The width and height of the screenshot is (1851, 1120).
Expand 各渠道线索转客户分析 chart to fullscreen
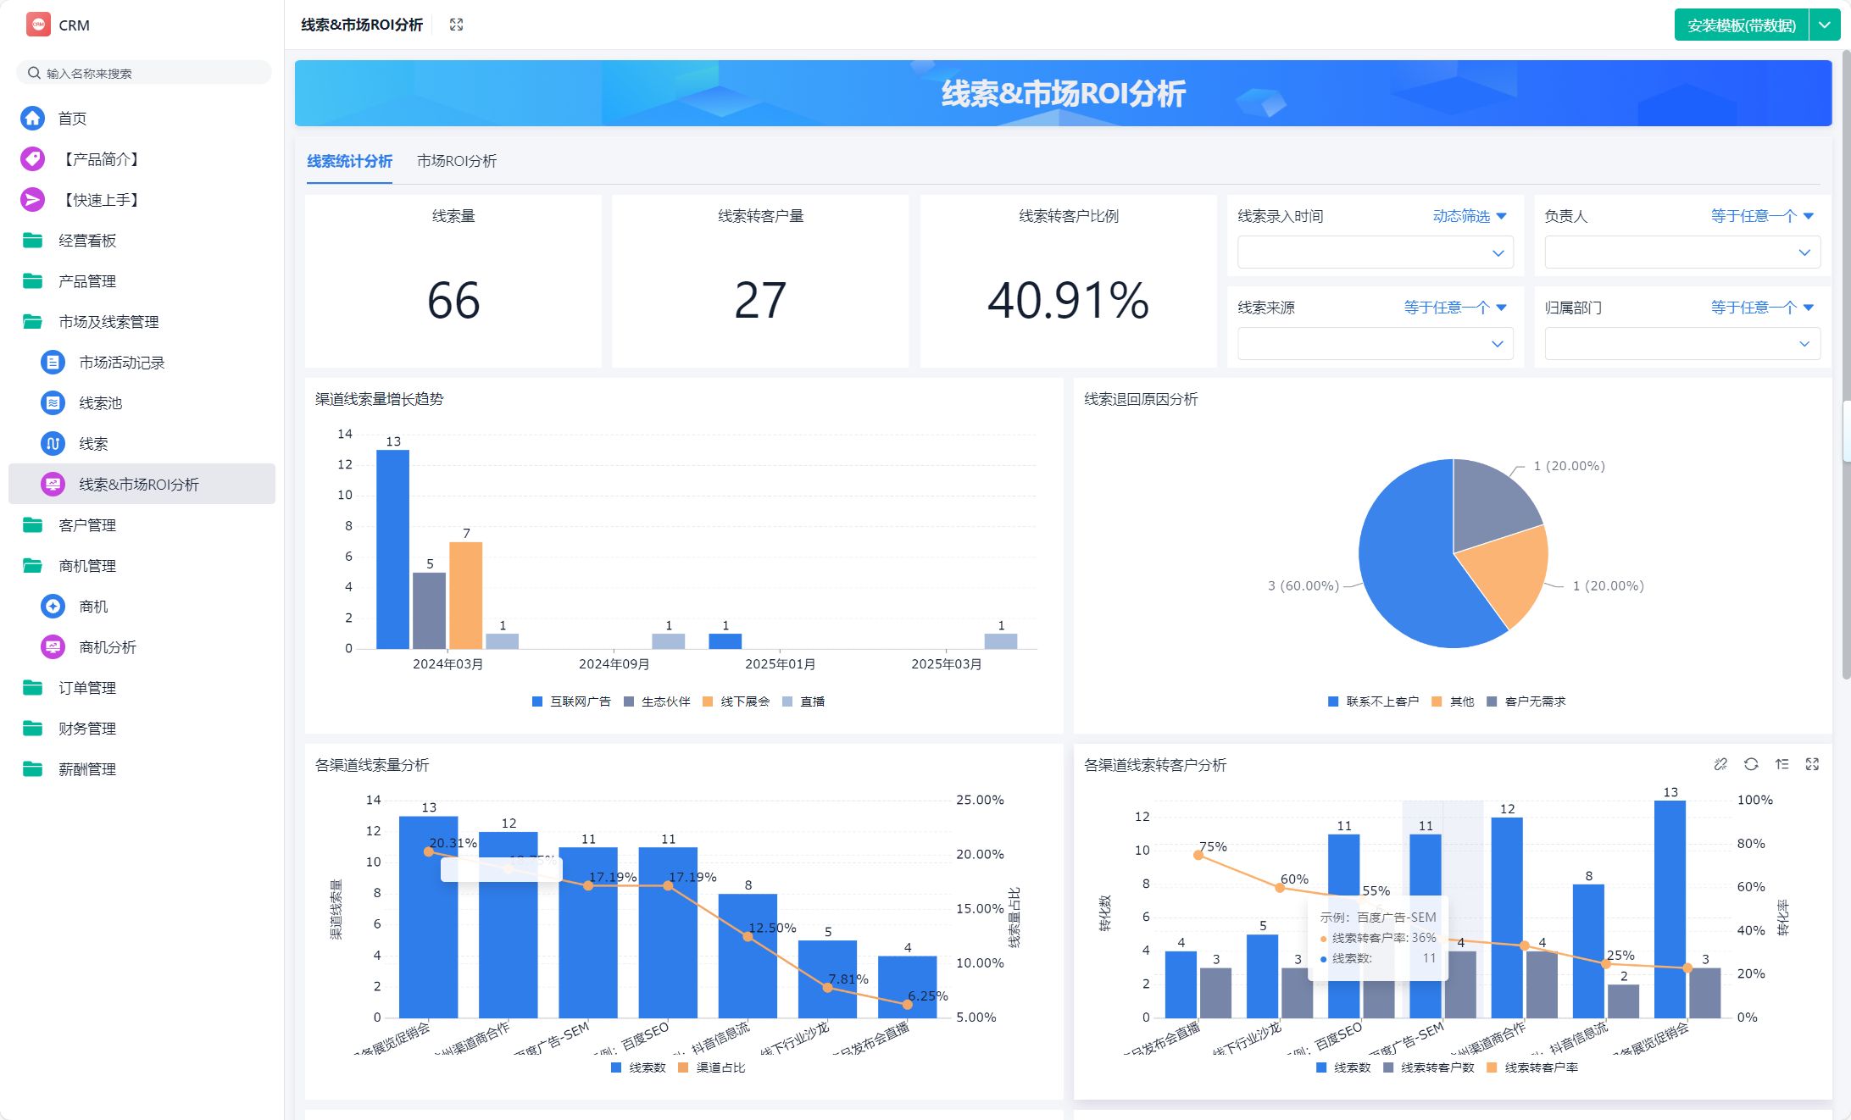coord(1812,764)
